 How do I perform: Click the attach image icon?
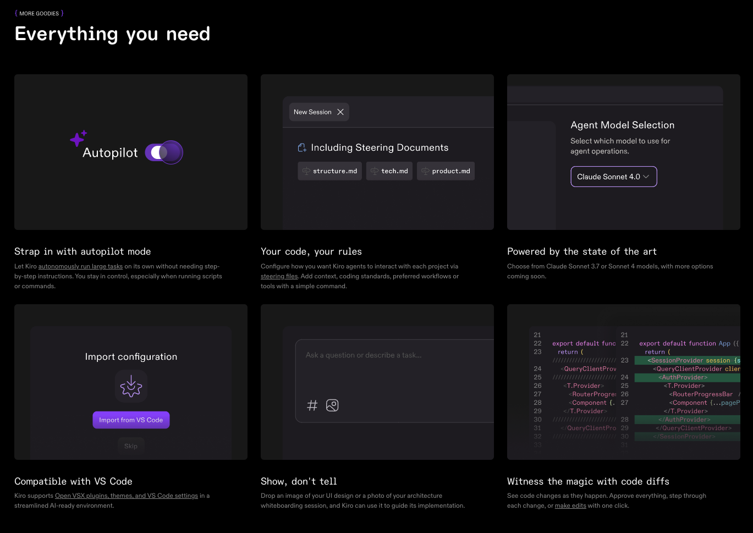click(332, 405)
